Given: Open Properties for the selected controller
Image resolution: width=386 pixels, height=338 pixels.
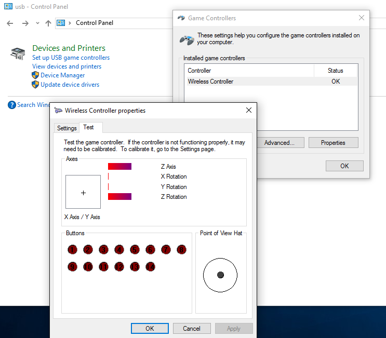Looking at the screenshot, I should 333,142.
